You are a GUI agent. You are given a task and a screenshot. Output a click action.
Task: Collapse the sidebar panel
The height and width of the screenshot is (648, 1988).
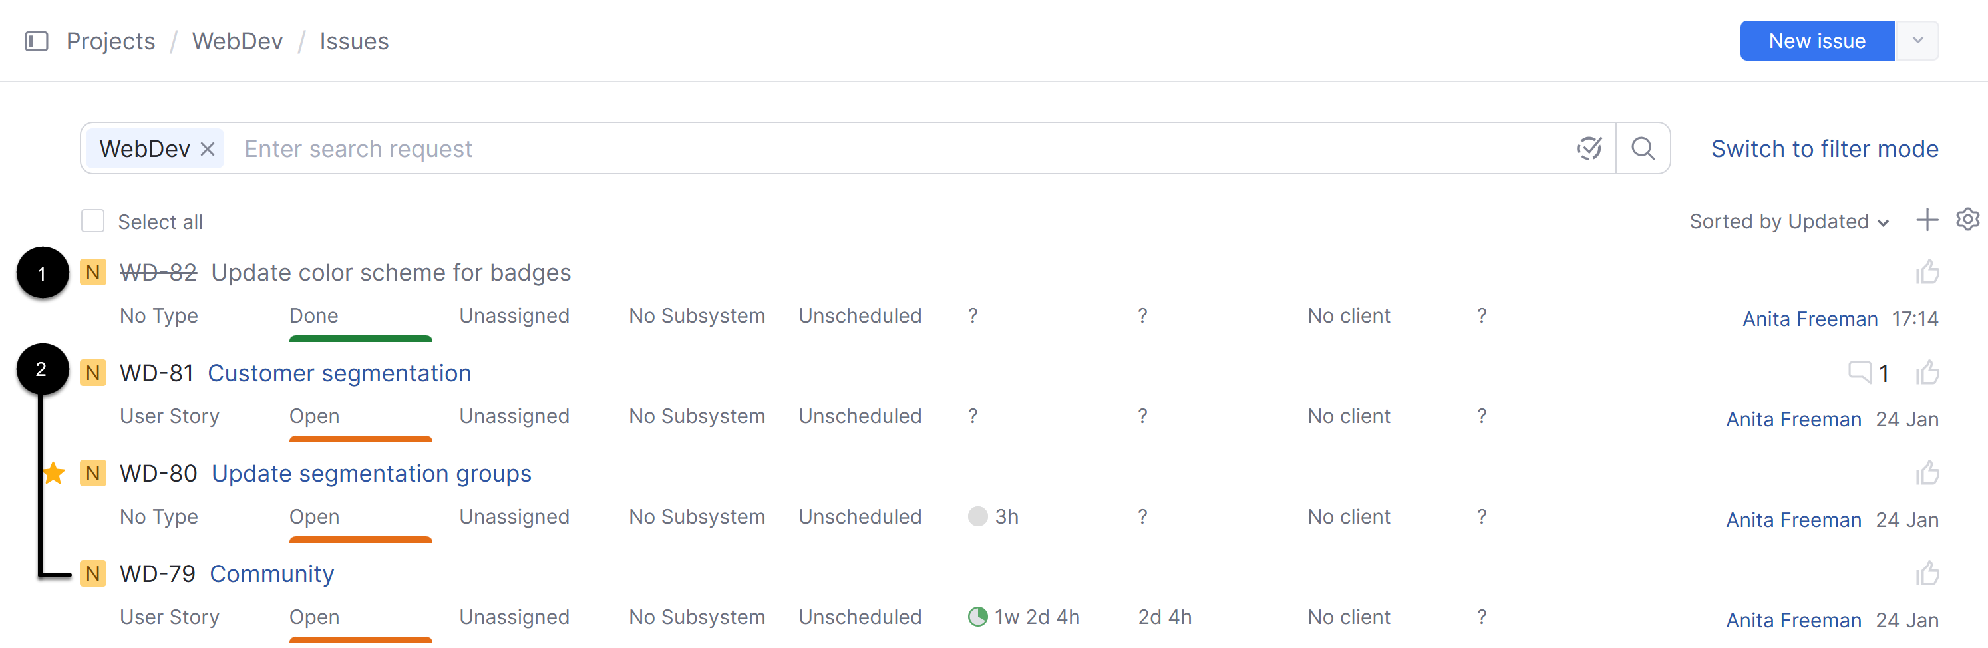click(37, 41)
